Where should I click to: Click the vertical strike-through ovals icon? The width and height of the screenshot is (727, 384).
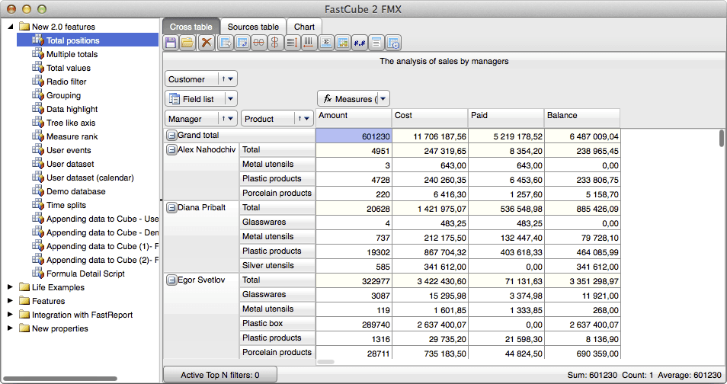coord(275,43)
